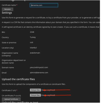Click the Organization department or division label
The width and height of the screenshot is (101, 104).
click(14, 61)
